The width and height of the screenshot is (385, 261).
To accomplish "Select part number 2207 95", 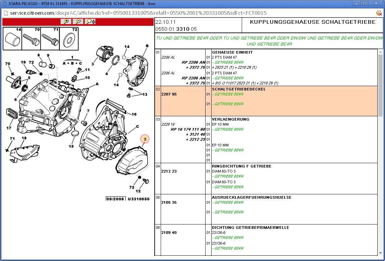I will click(169, 94).
